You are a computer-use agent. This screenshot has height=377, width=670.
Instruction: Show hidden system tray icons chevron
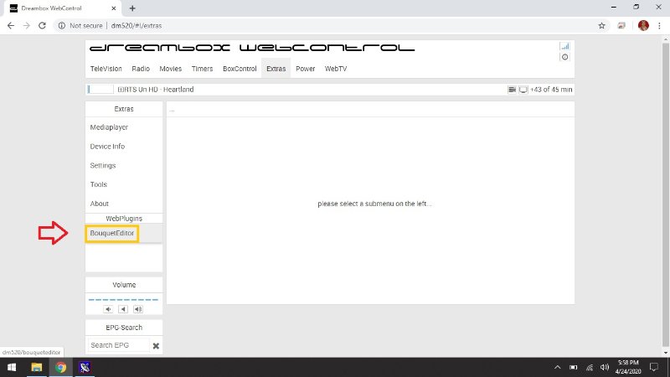click(558, 367)
